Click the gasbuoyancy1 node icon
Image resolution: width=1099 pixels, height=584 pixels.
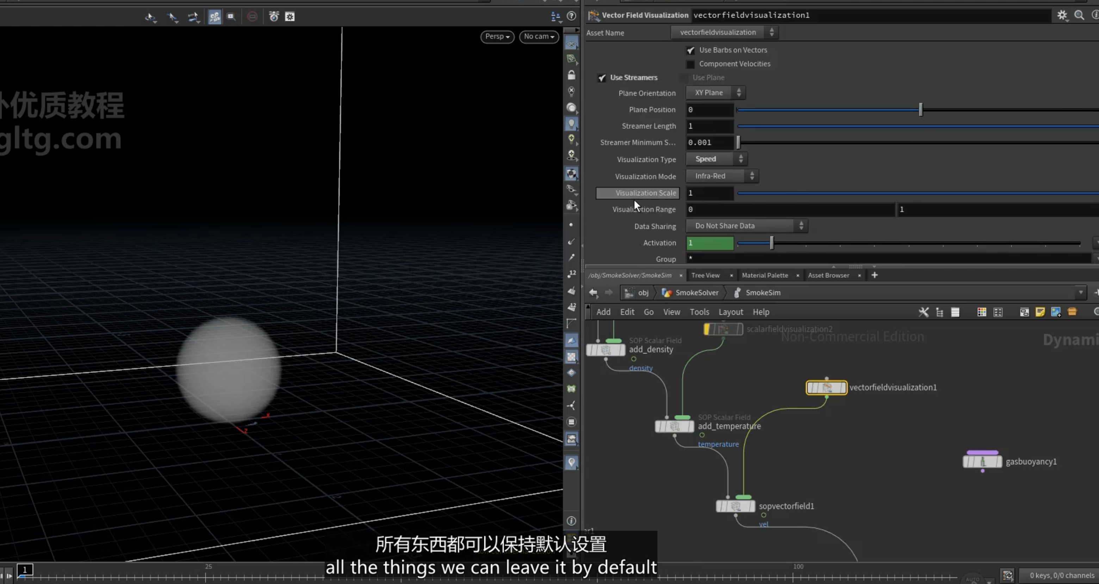pos(982,461)
